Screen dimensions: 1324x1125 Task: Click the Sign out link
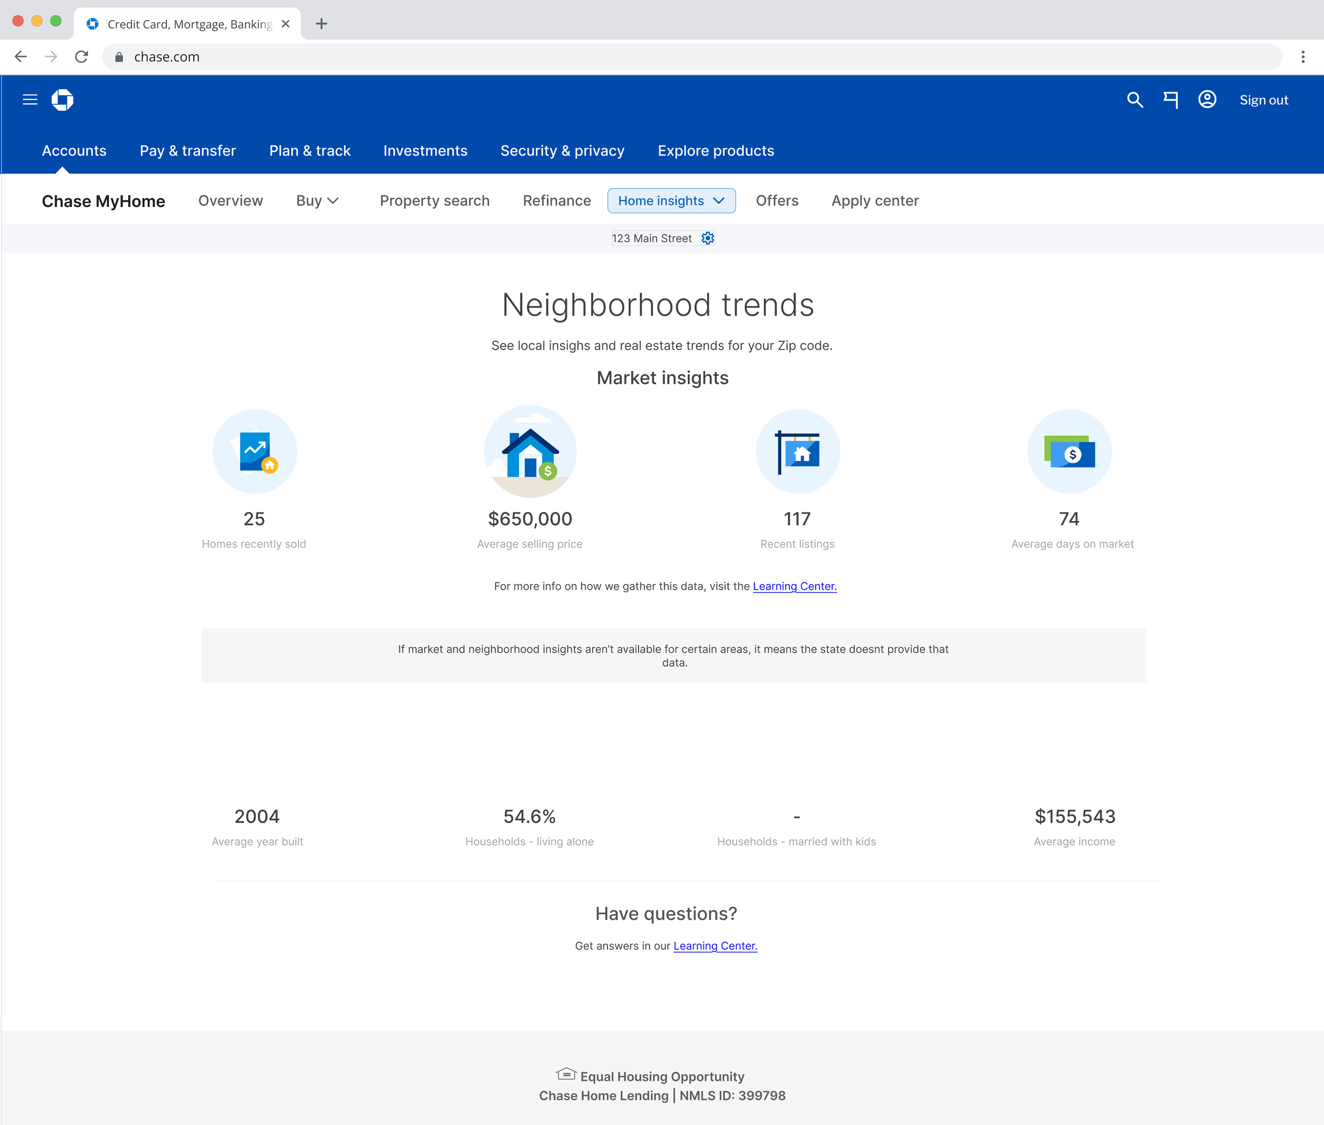pyautogui.click(x=1264, y=100)
